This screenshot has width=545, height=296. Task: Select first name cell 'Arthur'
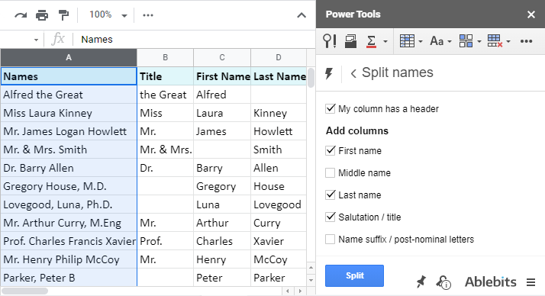tap(222, 223)
